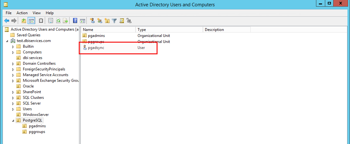This screenshot has height=144, width=350.
Task: Create new organizational unit via toolbar icon
Action: coord(107,21)
